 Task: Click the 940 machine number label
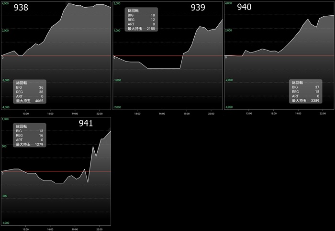pos(244,7)
